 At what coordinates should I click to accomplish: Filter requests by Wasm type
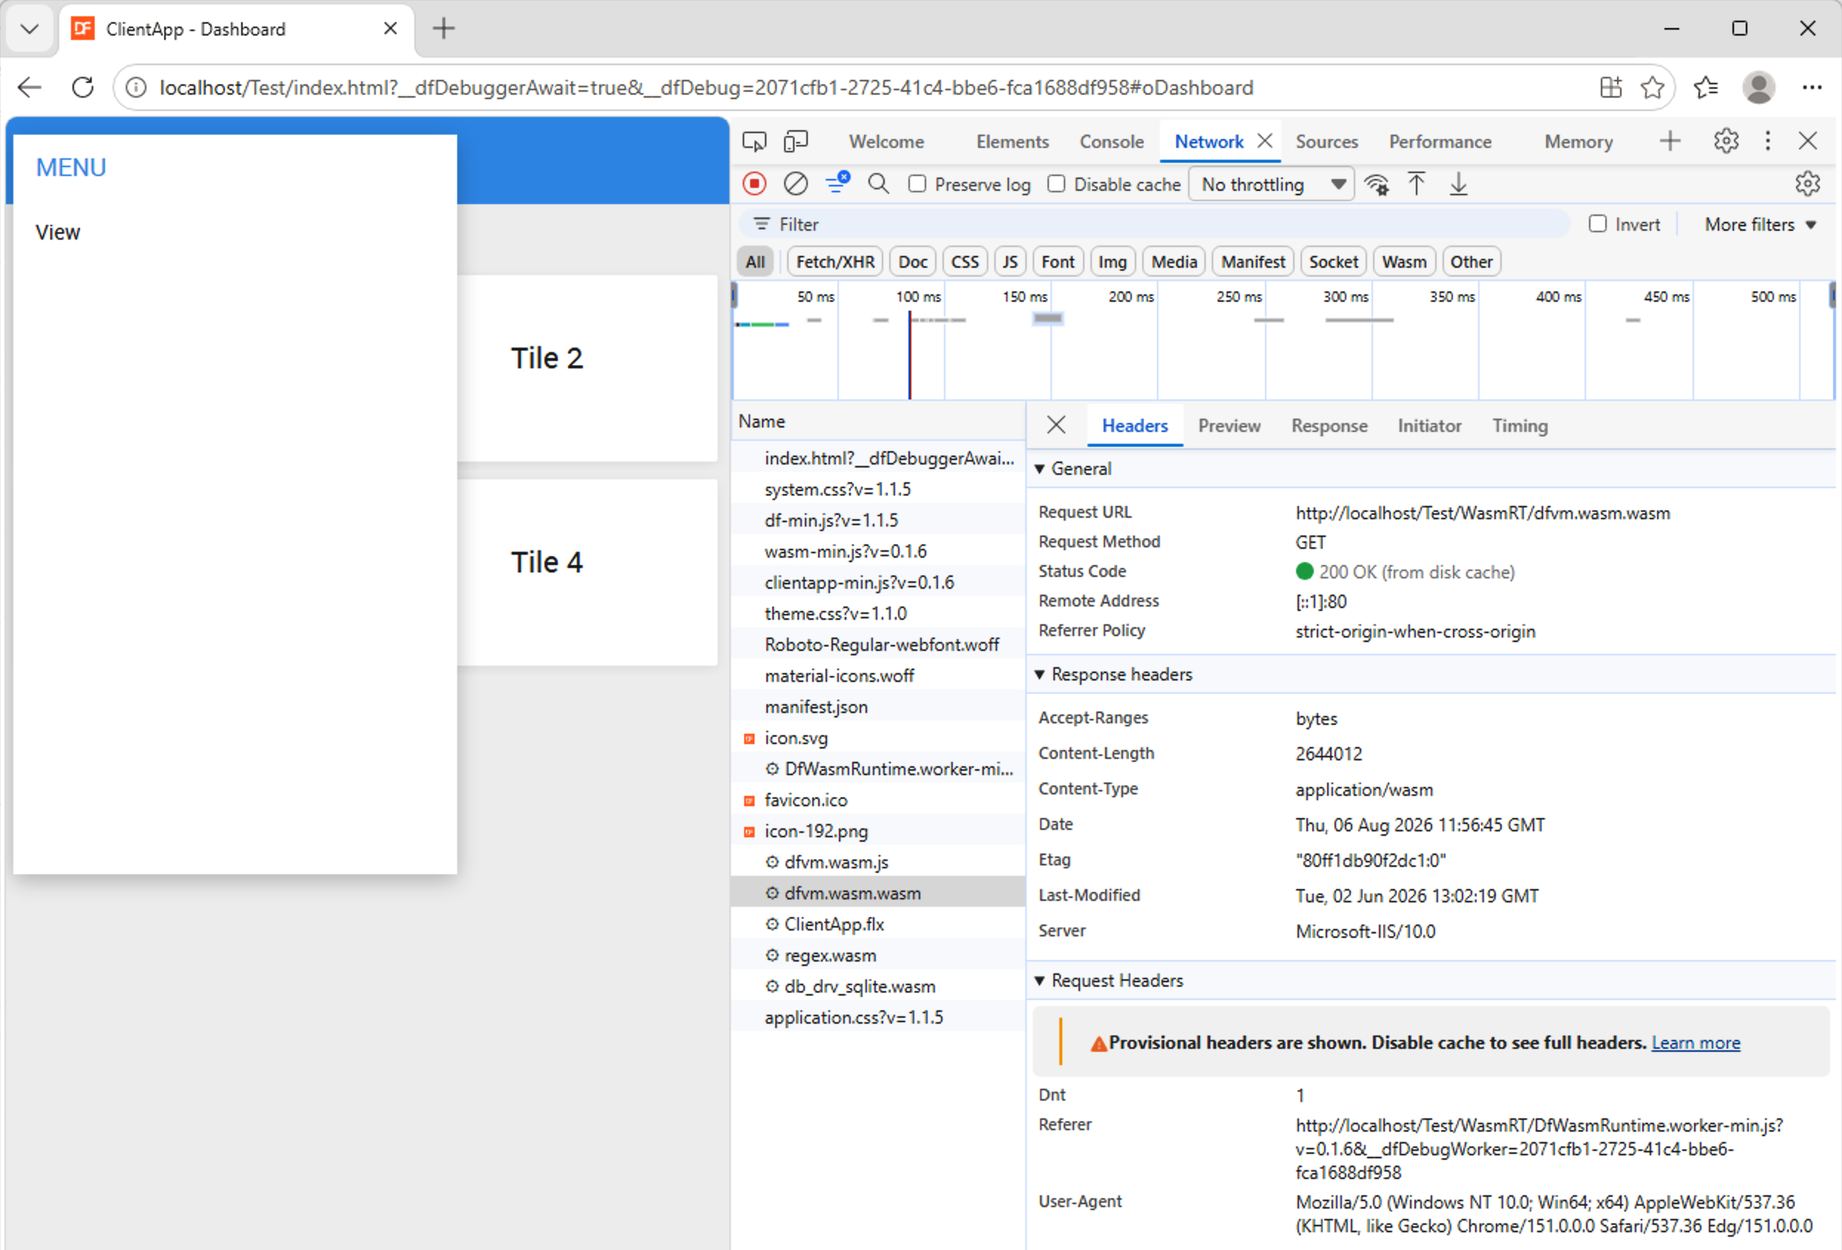coord(1404,262)
